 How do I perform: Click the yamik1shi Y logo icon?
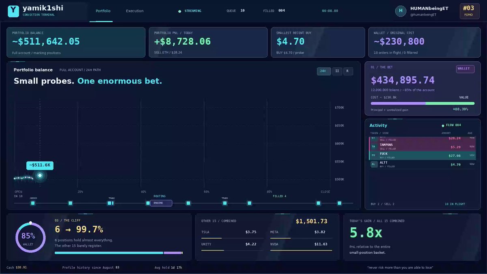tap(13, 11)
